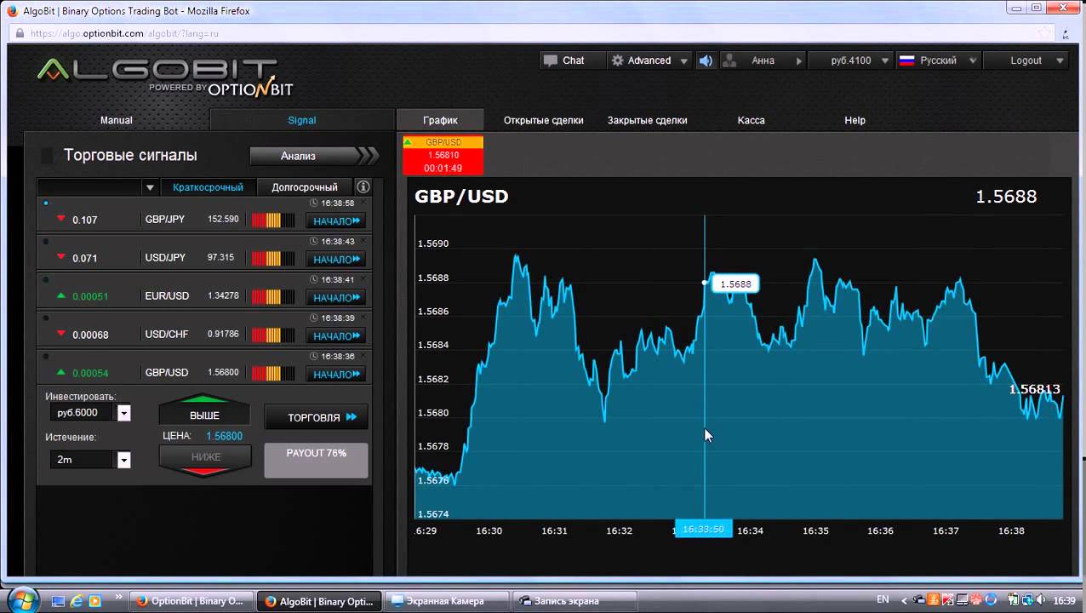1086x613 pixels.
Task: Start the GBP/JPY signal with НАЧАЛО
Action: pyautogui.click(x=335, y=221)
